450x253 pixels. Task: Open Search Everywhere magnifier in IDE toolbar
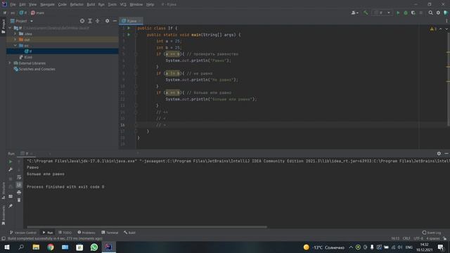pos(430,13)
